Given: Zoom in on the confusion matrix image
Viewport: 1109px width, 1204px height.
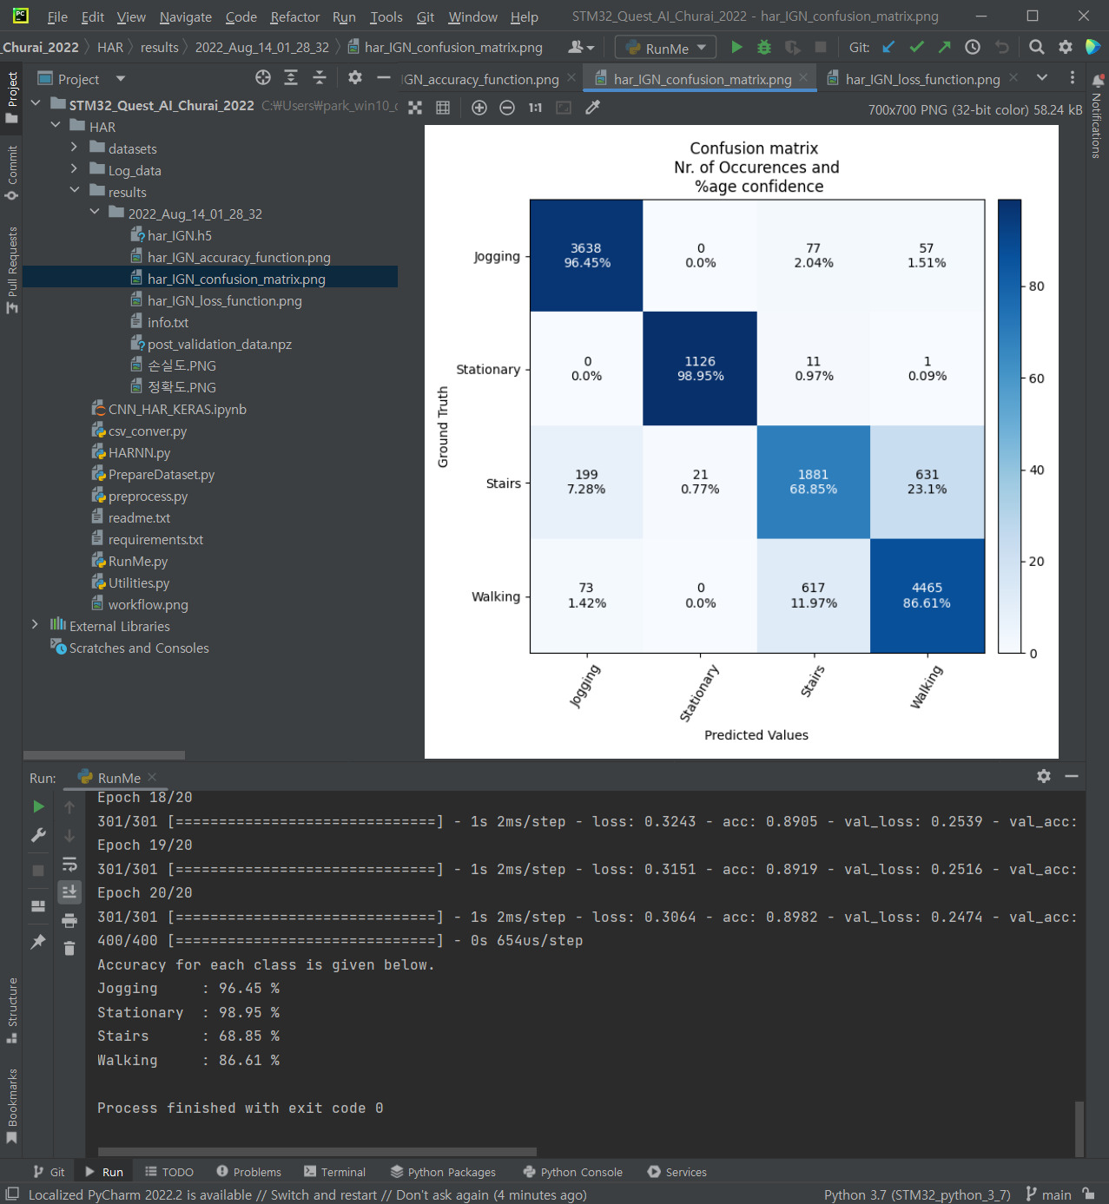Looking at the screenshot, I should [x=479, y=108].
